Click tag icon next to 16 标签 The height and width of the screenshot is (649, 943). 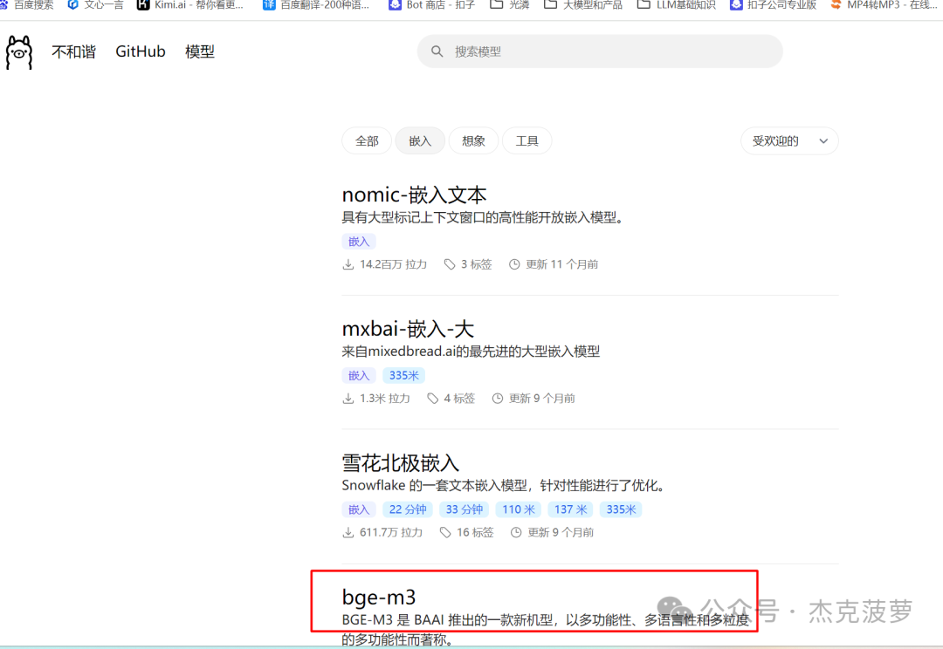tap(445, 532)
